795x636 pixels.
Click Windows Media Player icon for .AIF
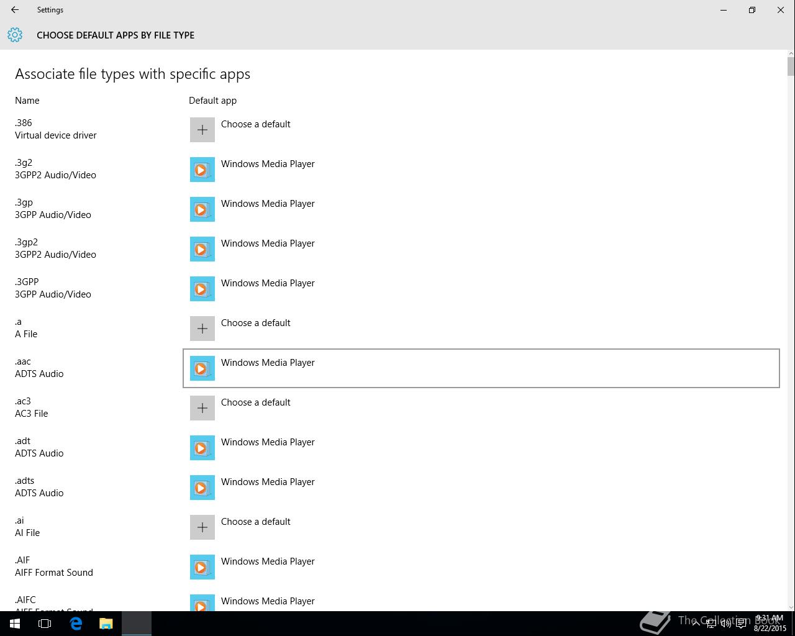pos(202,567)
